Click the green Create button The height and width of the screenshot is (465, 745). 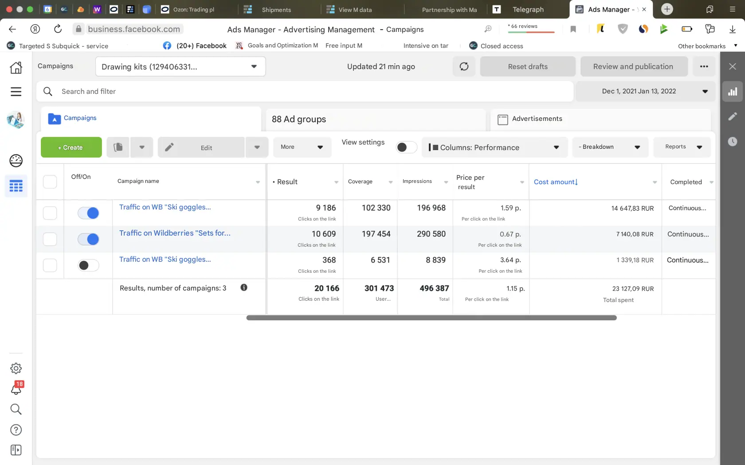[x=71, y=147]
